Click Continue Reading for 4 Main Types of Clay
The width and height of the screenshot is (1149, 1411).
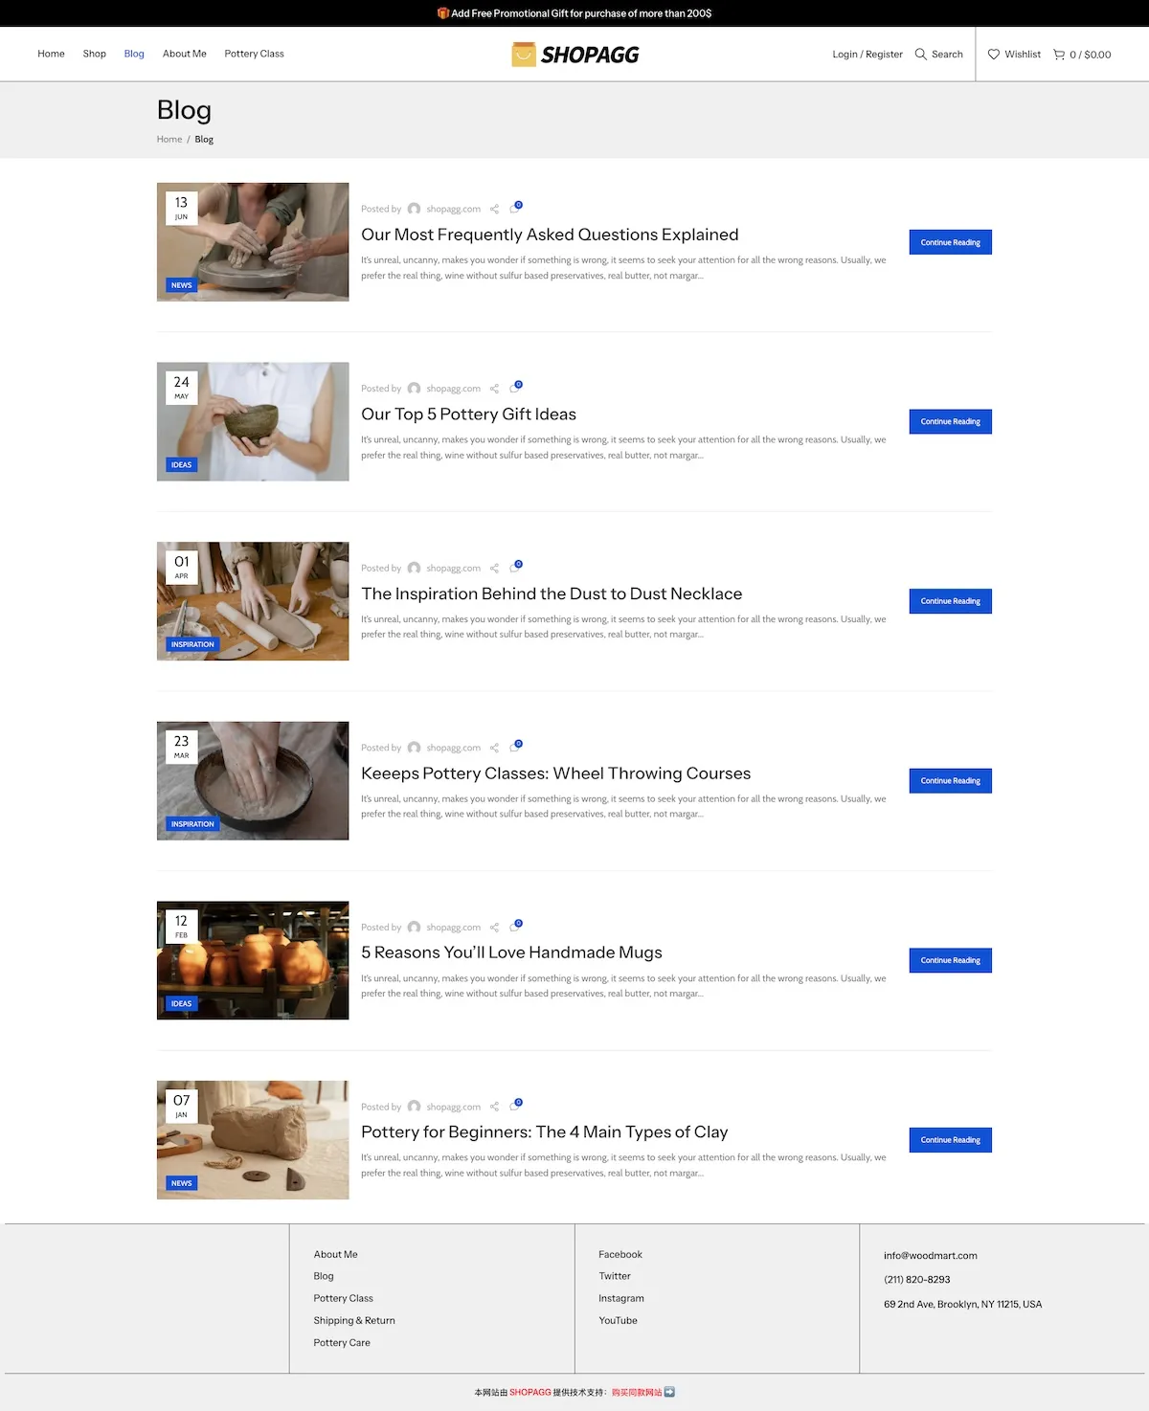point(950,1140)
